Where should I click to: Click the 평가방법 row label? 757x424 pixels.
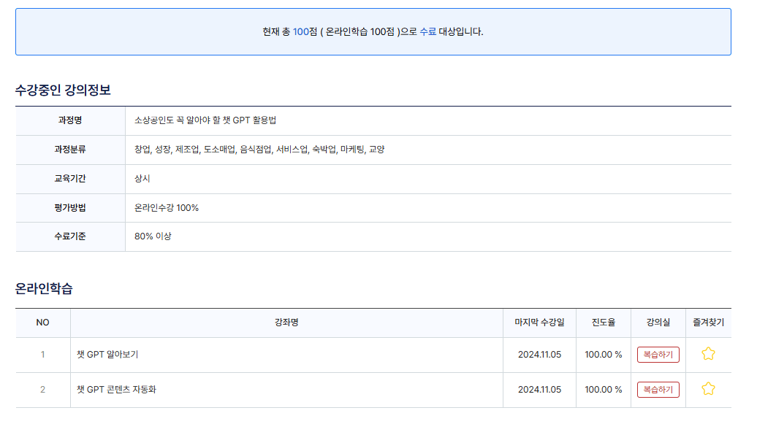coord(70,208)
